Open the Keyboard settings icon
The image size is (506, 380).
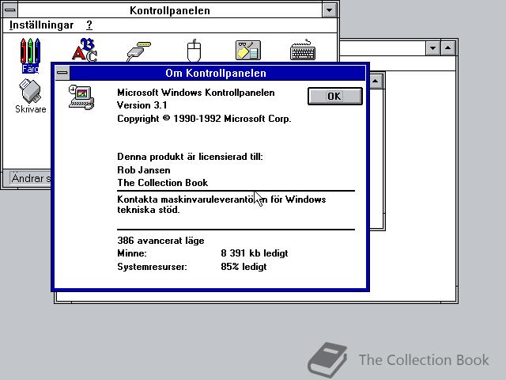[x=303, y=50]
